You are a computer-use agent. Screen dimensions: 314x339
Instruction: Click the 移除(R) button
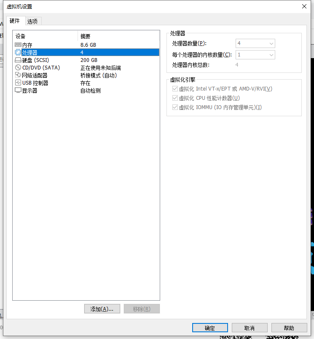coord(142,309)
